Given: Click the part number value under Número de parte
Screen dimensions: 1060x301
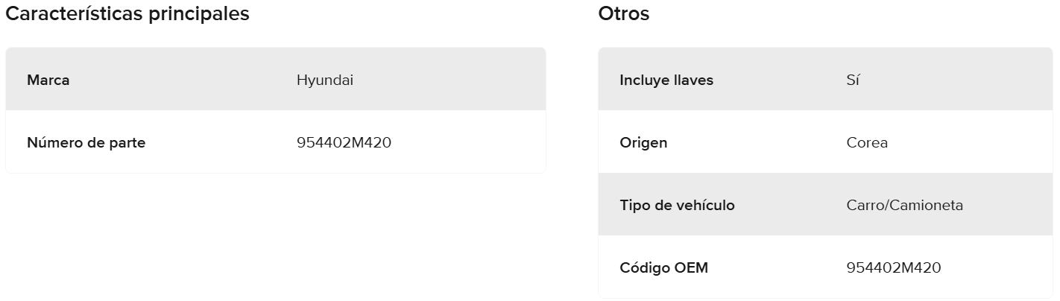Looking at the screenshot, I should [344, 143].
